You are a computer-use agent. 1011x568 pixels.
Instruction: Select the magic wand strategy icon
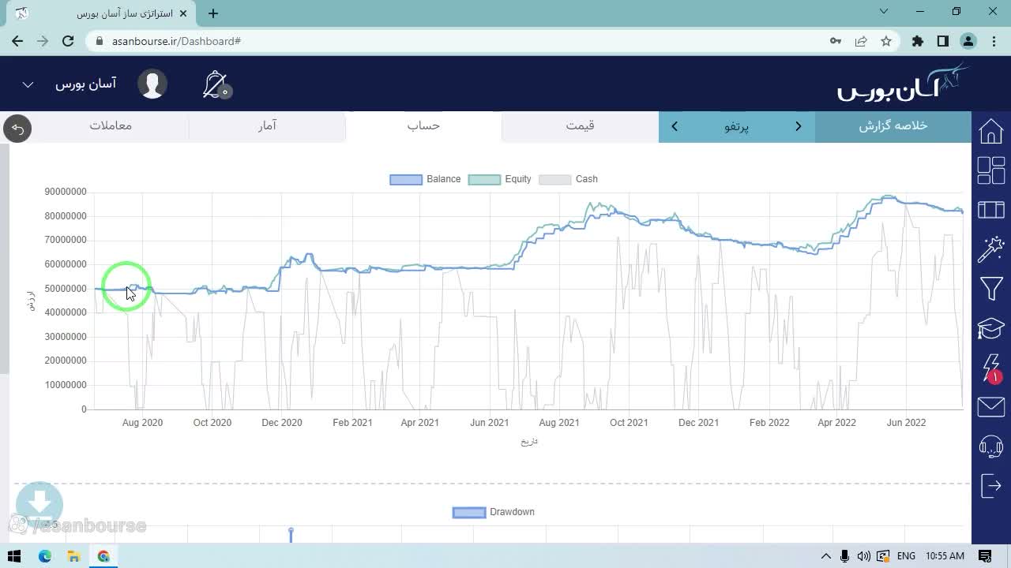[x=990, y=249]
